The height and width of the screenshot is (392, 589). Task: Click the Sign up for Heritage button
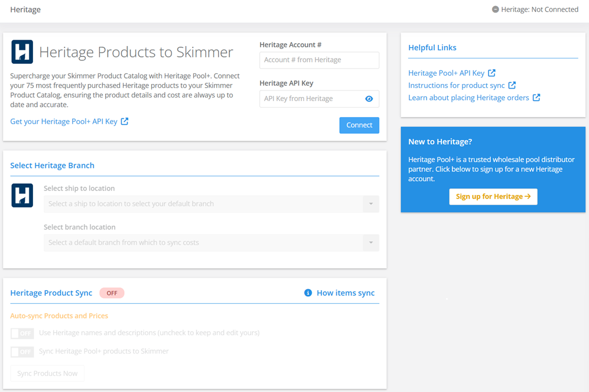[x=493, y=196]
